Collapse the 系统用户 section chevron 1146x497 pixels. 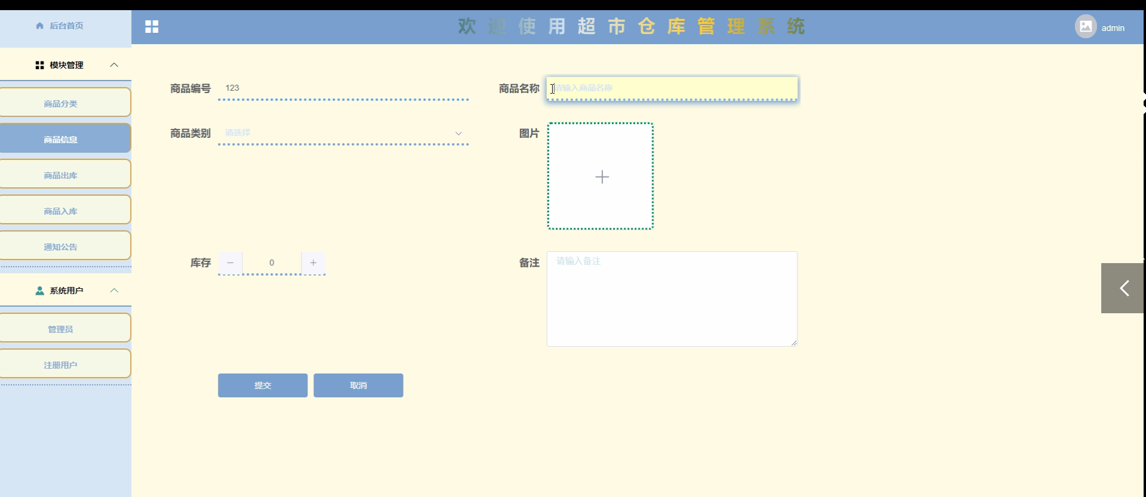114,291
